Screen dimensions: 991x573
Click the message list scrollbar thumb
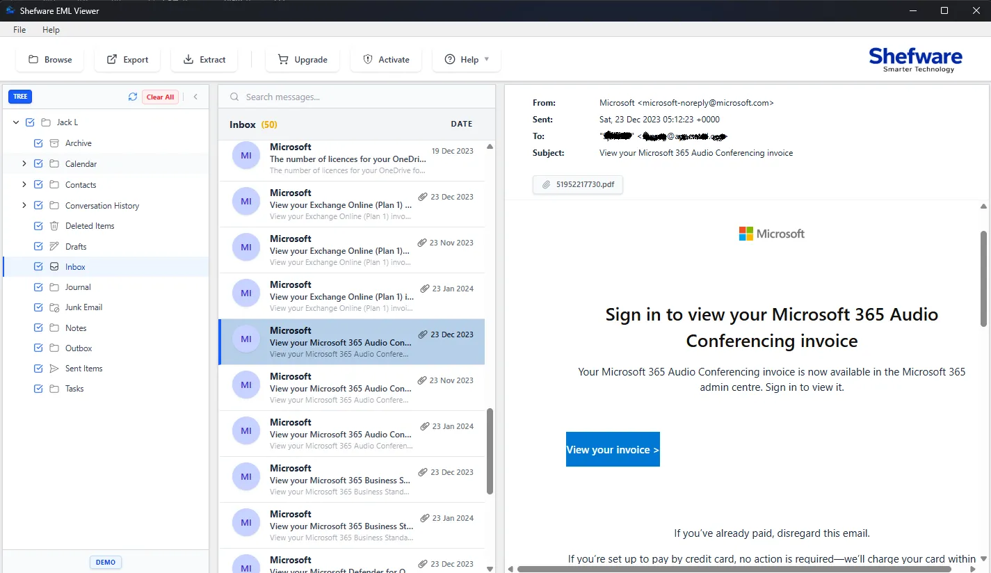[x=490, y=451]
